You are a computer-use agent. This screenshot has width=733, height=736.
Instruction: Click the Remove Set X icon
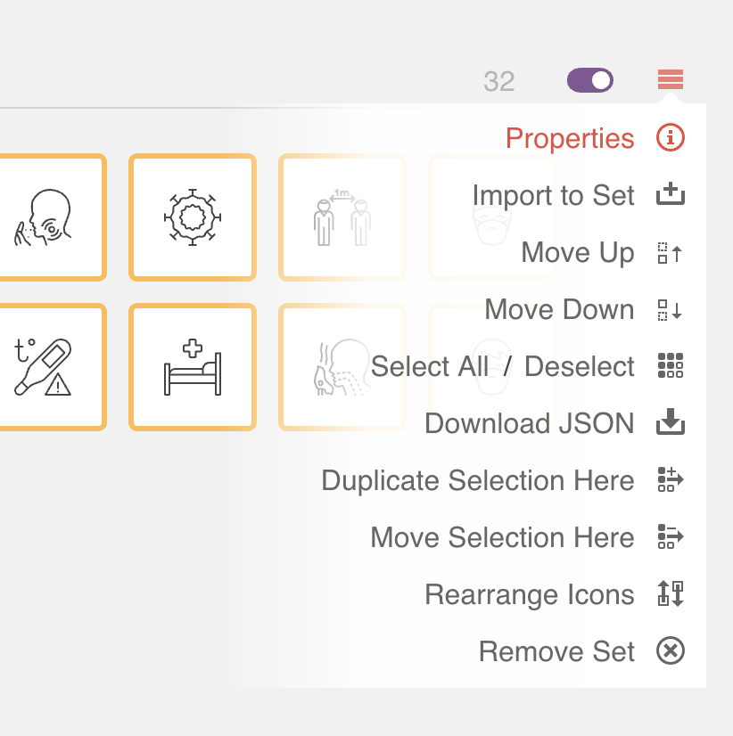tap(670, 651)
